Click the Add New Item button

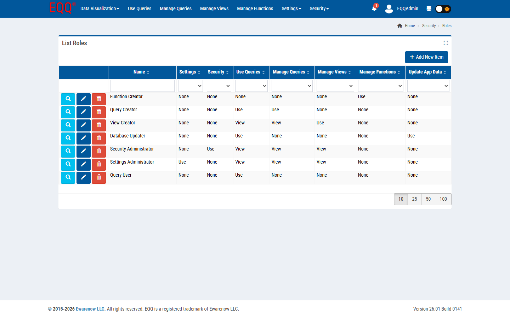point(426,57)
